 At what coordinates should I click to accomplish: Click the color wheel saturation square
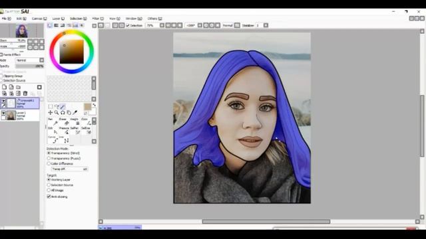click(x=72, y=52)
